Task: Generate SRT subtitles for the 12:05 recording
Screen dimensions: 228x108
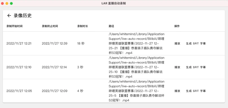Action: click(196, 91)
